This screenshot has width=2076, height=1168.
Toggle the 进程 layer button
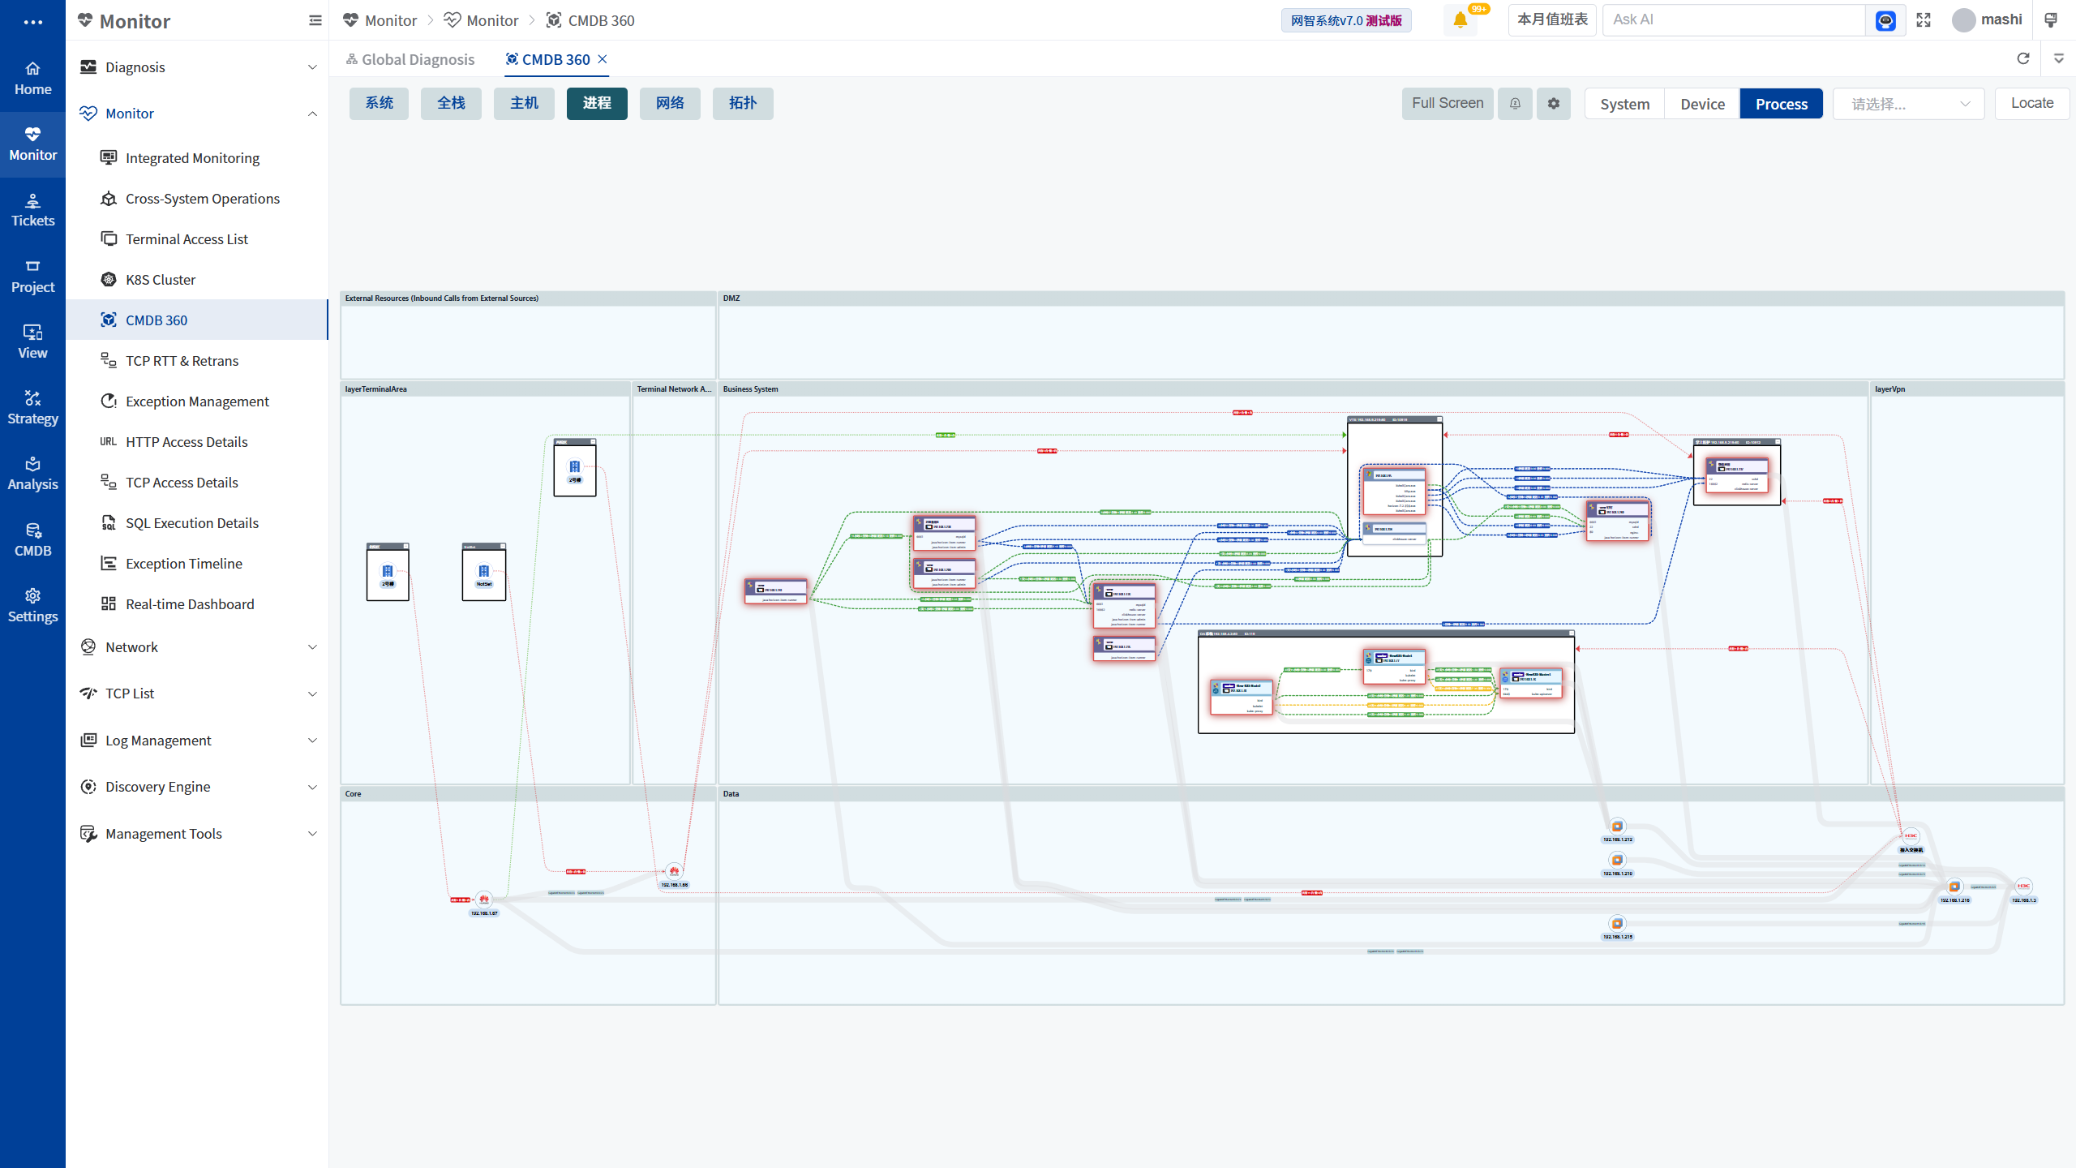tap(597, 104)
